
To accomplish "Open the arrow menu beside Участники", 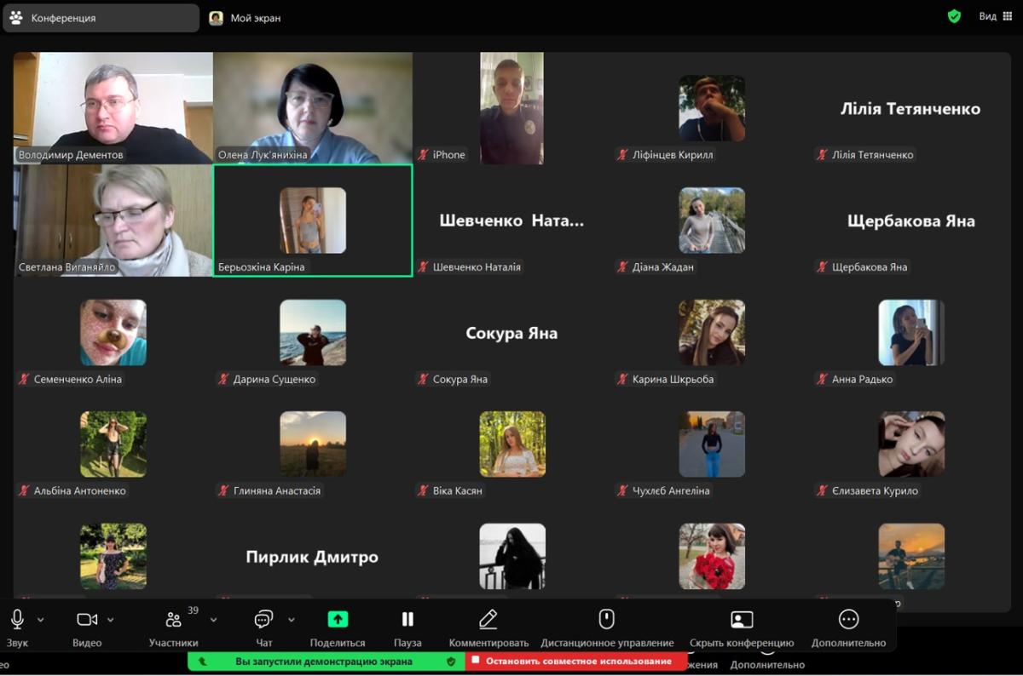I will tap(213, 620).
